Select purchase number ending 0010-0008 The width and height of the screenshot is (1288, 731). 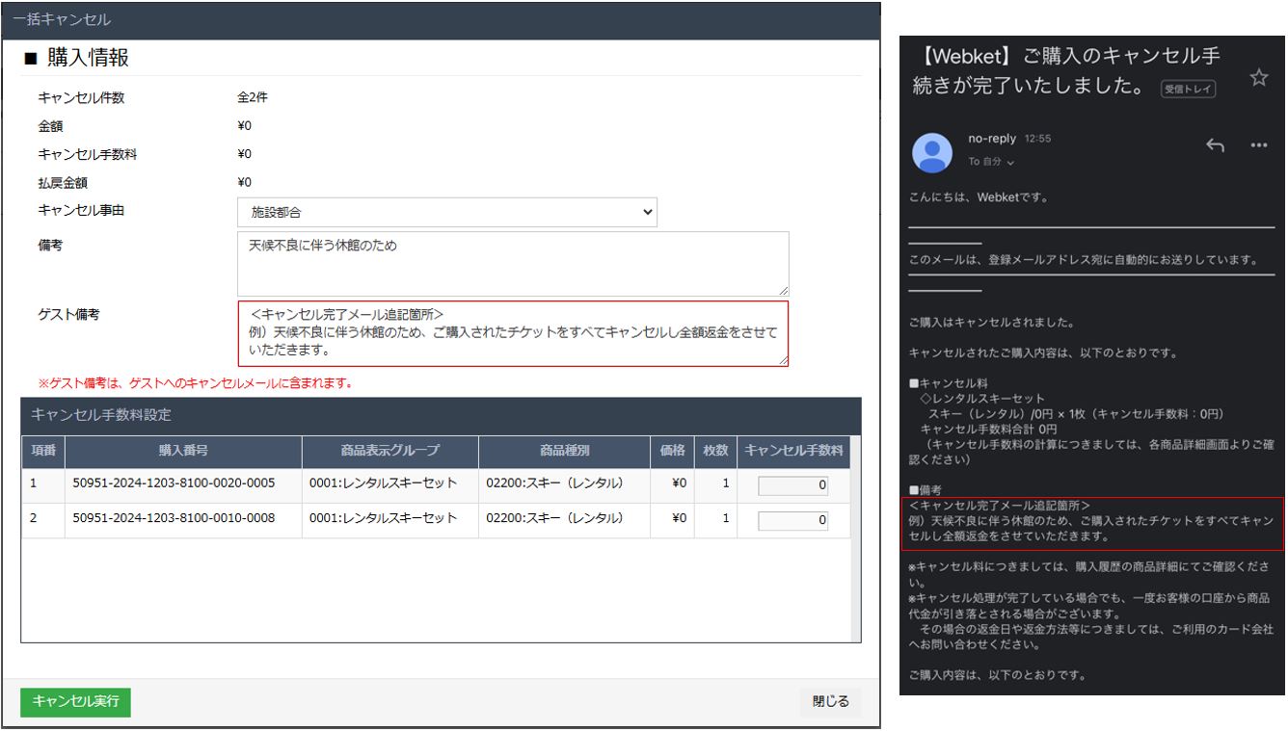point(174,519)
